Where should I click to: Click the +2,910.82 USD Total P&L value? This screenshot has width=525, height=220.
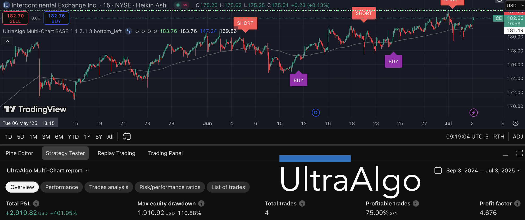[x=27, y=213]
